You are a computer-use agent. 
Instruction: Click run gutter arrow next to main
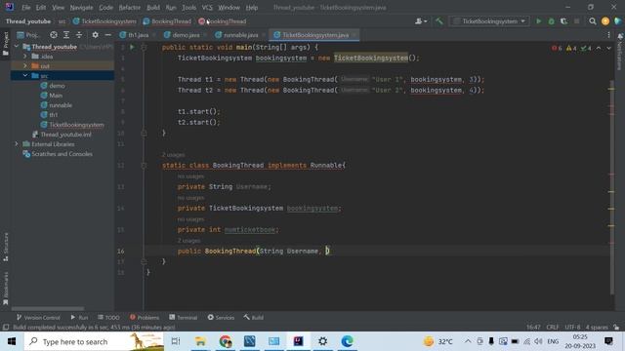click(x=132, y=47)
